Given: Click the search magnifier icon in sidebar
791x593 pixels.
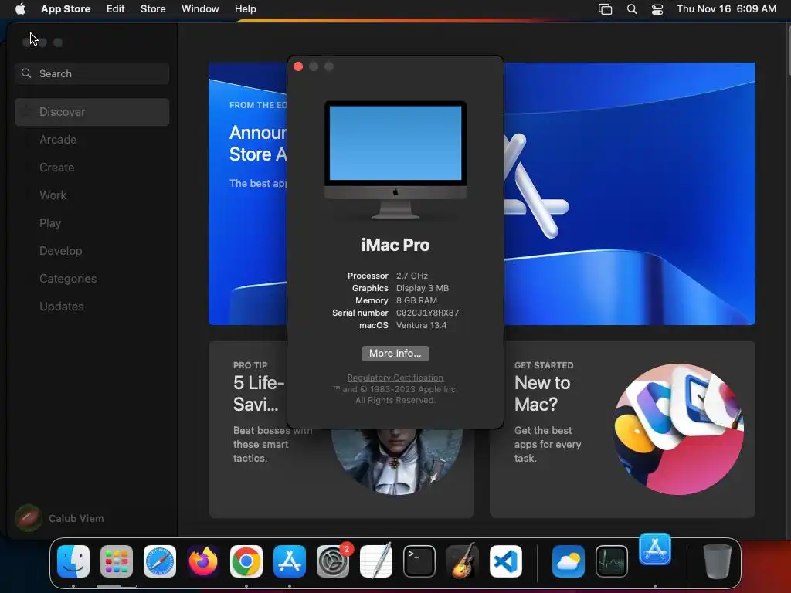Looking at the screenshot, I should (26, 73).
